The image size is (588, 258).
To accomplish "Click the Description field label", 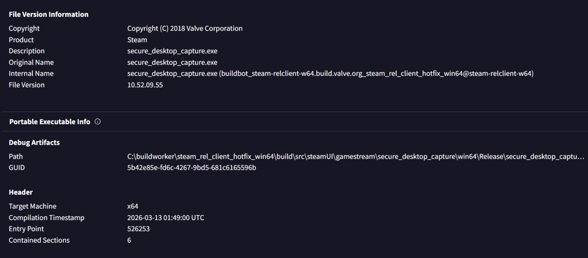I will [27, 51].
